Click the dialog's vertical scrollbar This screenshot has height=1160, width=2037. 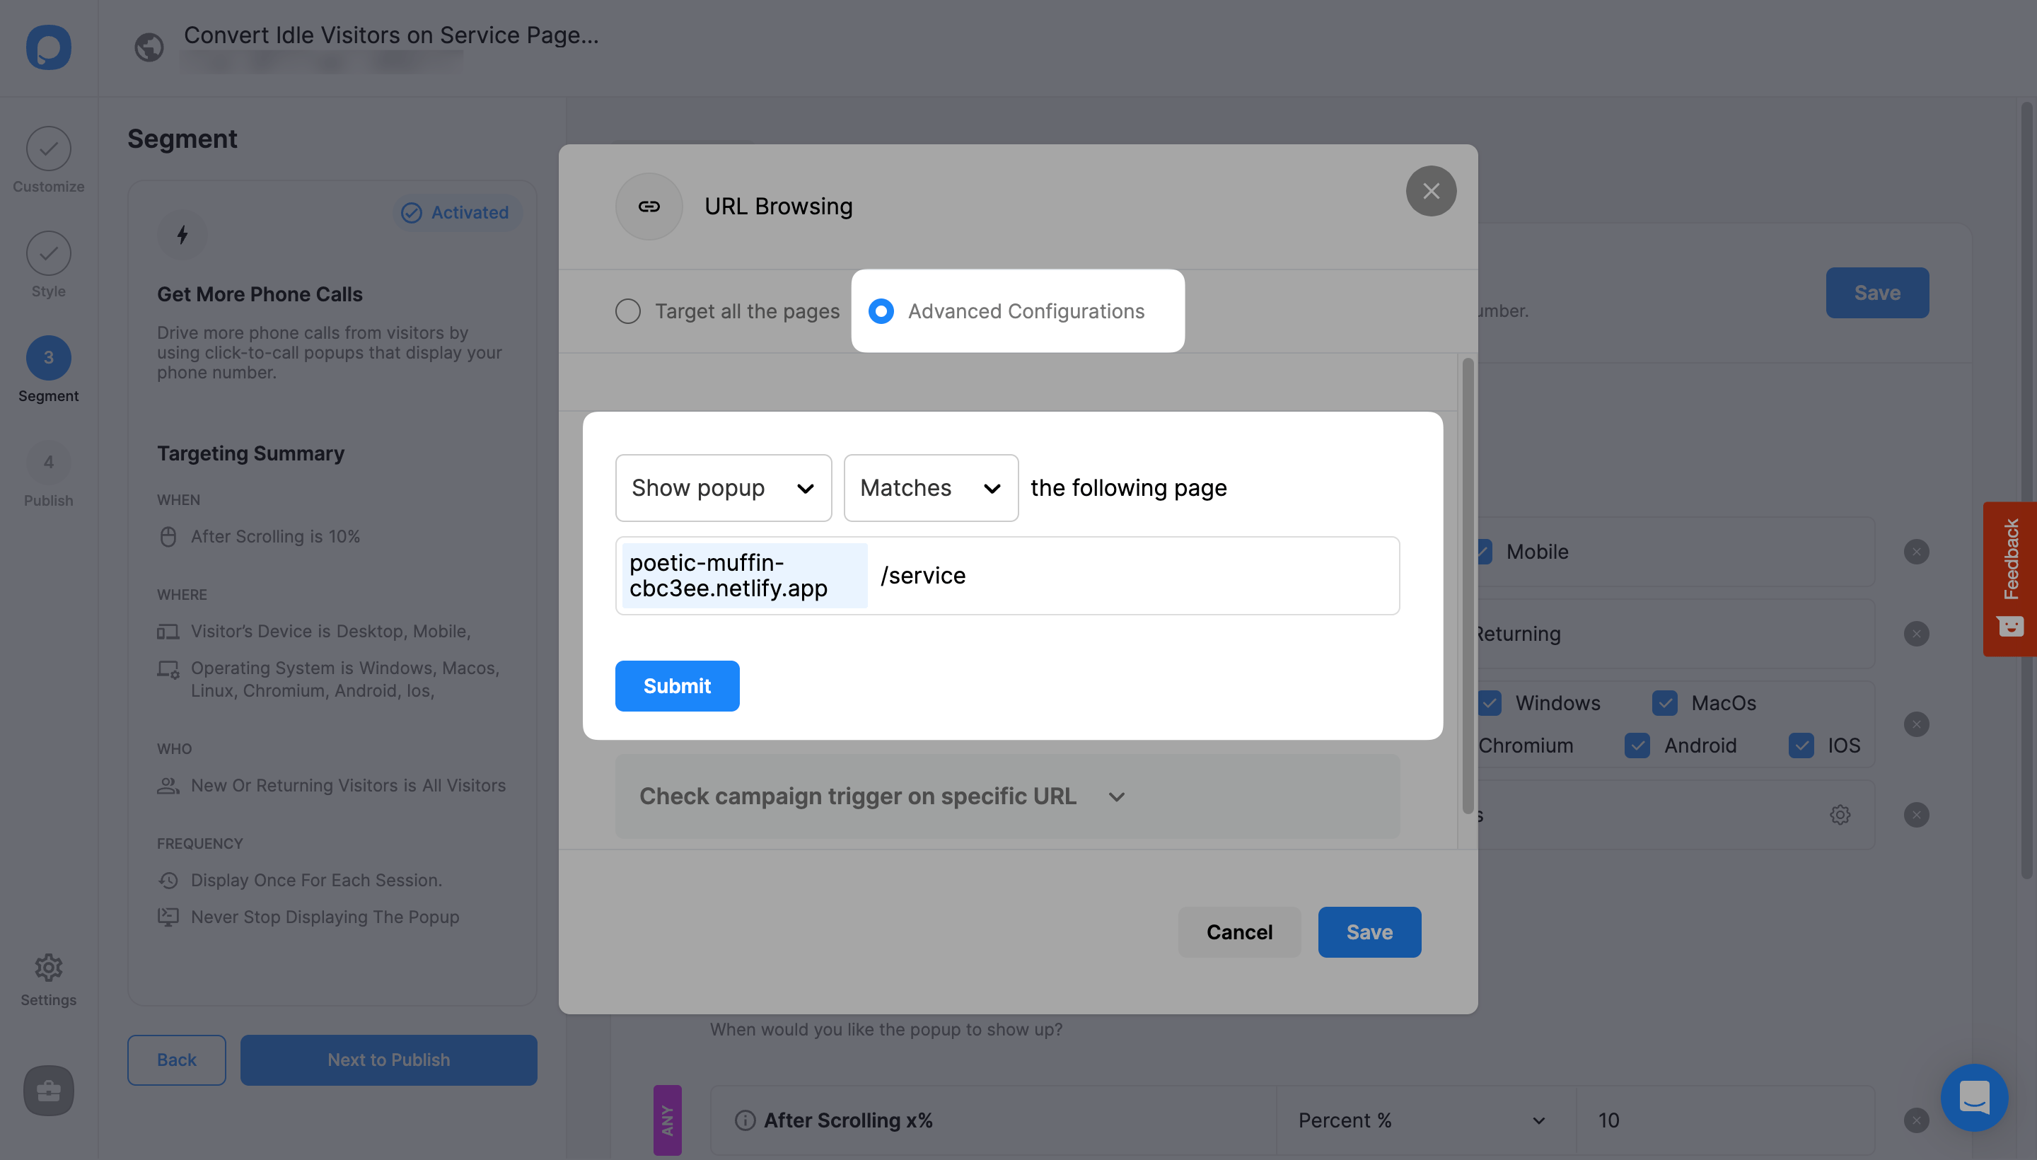(x=1468, y=586)
